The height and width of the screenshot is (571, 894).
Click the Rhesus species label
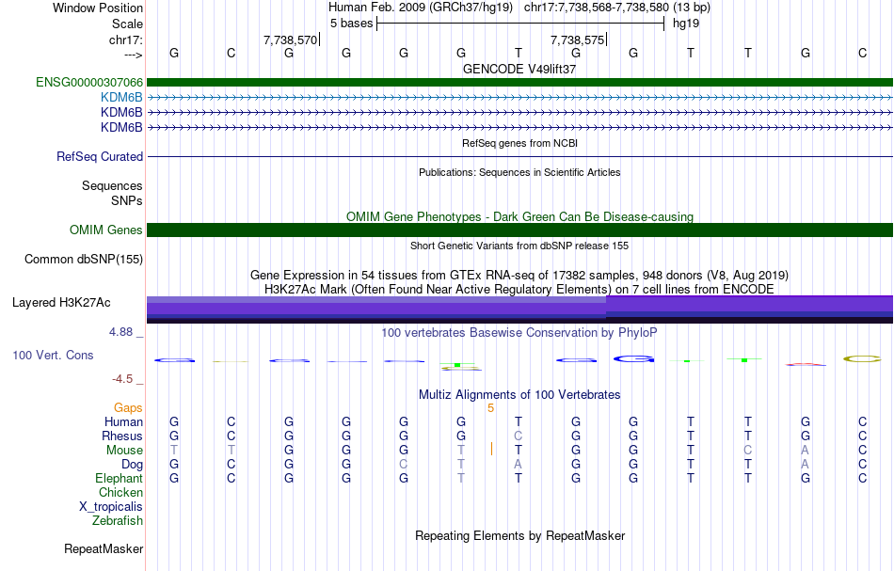tap(122, 436)
